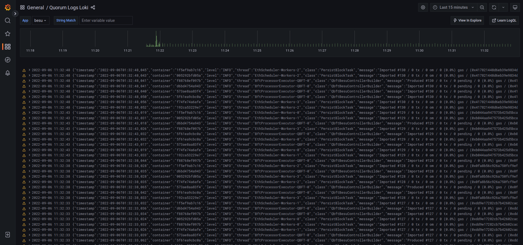The width and height of the screenshot is (523, 245).
Task: Refresh the dashboard
Action: click(x=494, y=7)
